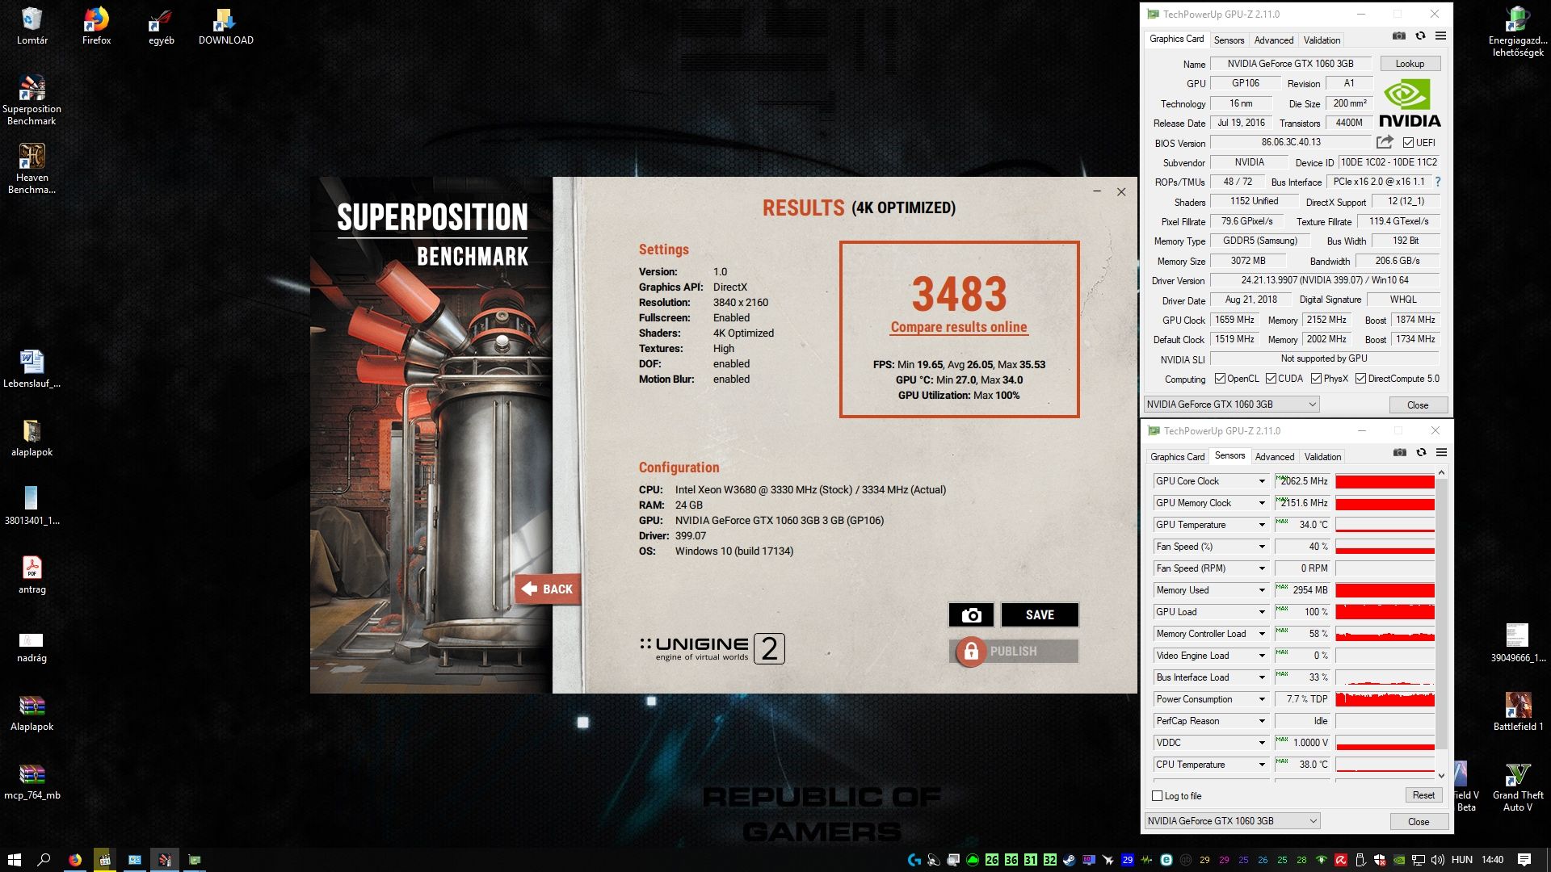Open the notification center in taskbar

(x=1524, y=860)
